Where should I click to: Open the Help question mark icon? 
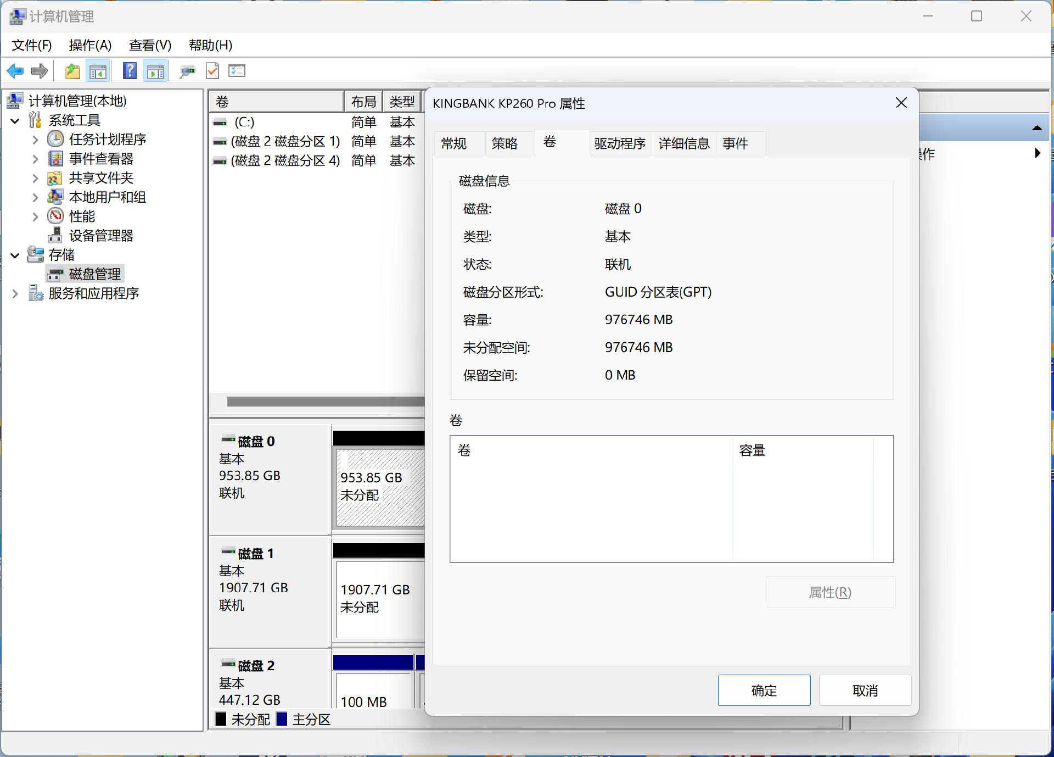tap(130, 70)
